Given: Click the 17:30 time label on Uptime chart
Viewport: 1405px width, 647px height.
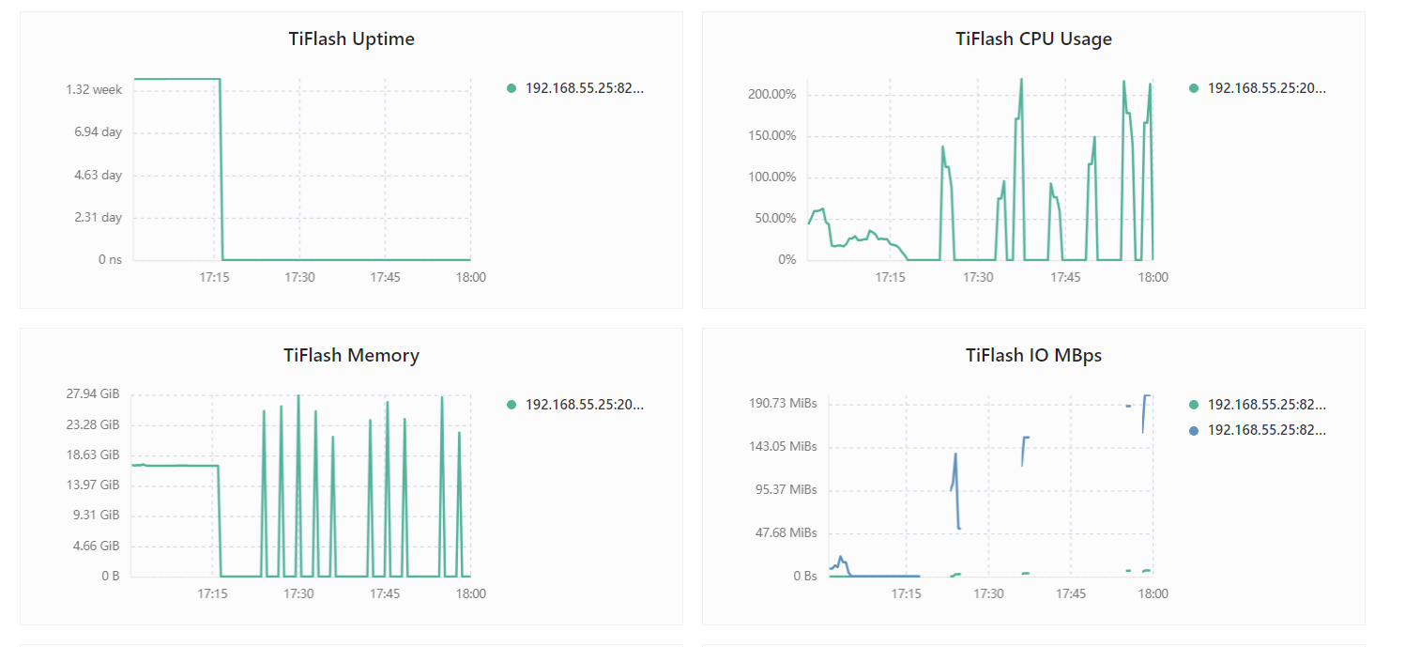Looking at the screenshot, I should click(x=299, y=277).
